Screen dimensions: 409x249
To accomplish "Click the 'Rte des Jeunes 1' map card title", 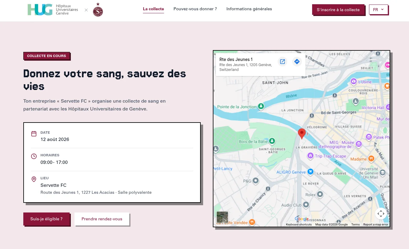I will 236,59.
